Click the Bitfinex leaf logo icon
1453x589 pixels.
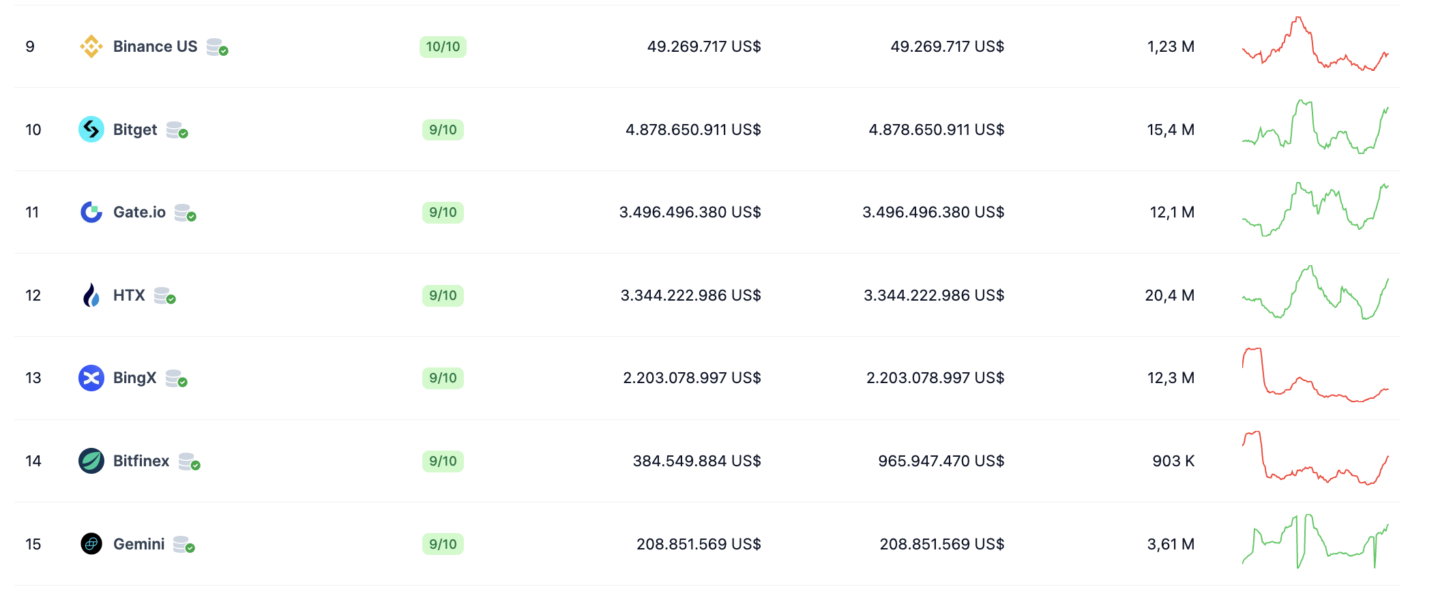[91, 461]
